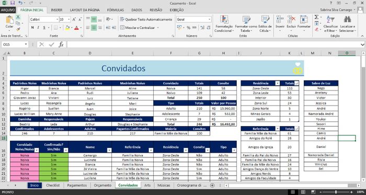Screen dimensions: 366x195
Task: Click the fx insert function icon
Action: (61, 44)
